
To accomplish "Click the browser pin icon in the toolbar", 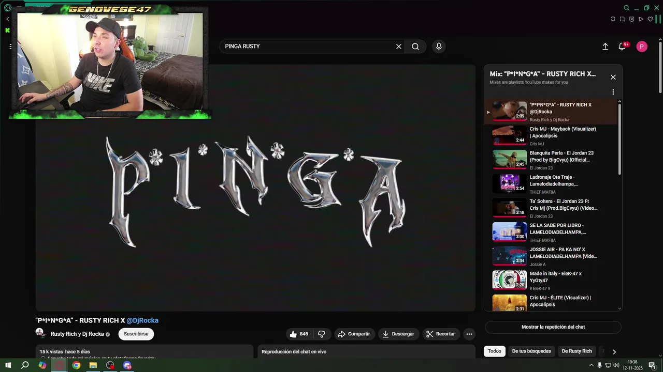I will 613,19.
